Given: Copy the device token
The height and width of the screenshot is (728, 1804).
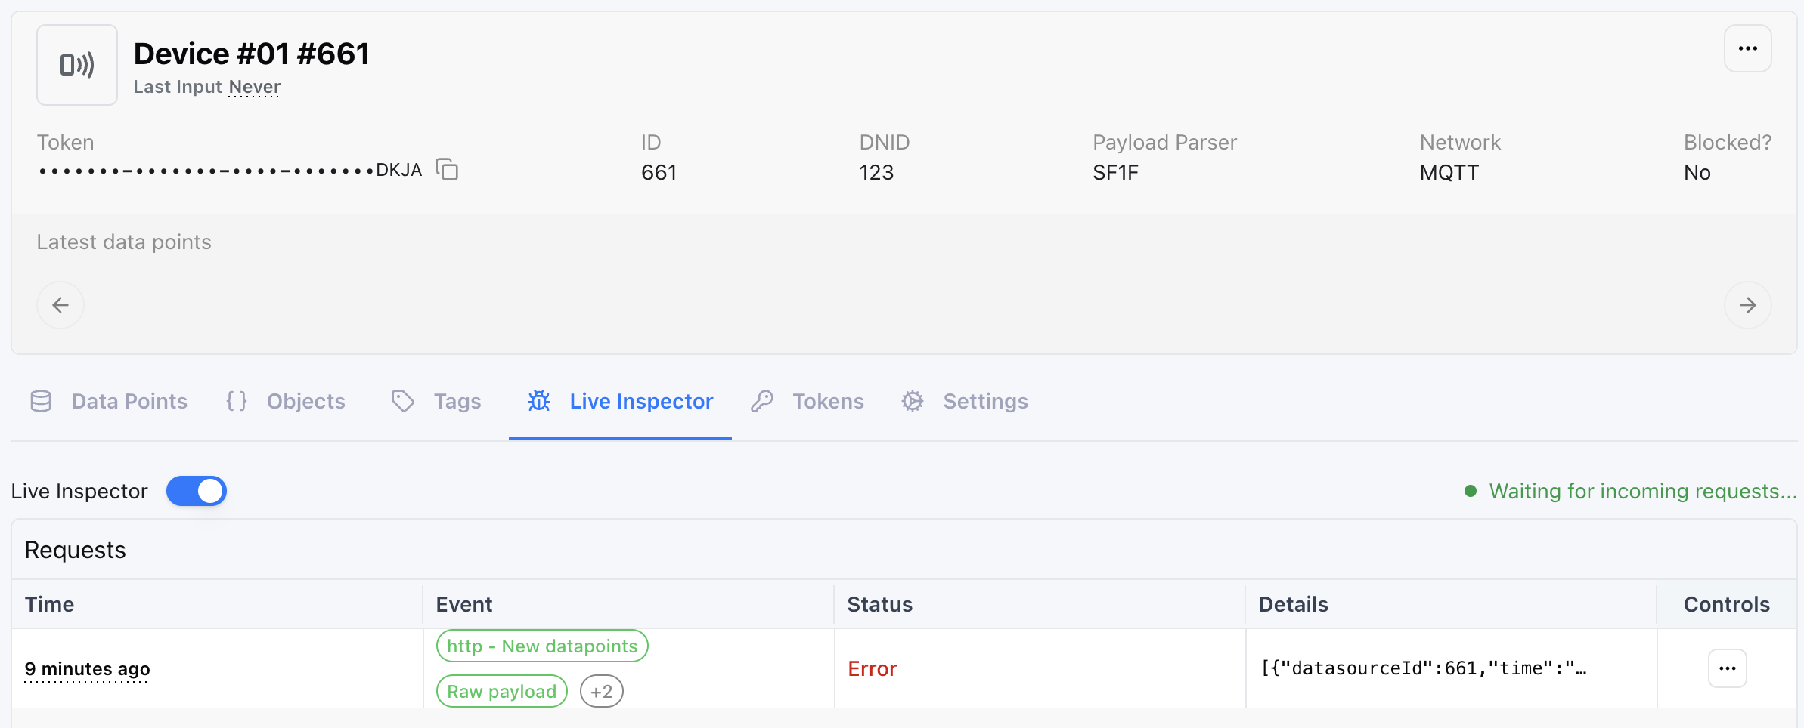Looking at the screenshot, I should point(448,169).
